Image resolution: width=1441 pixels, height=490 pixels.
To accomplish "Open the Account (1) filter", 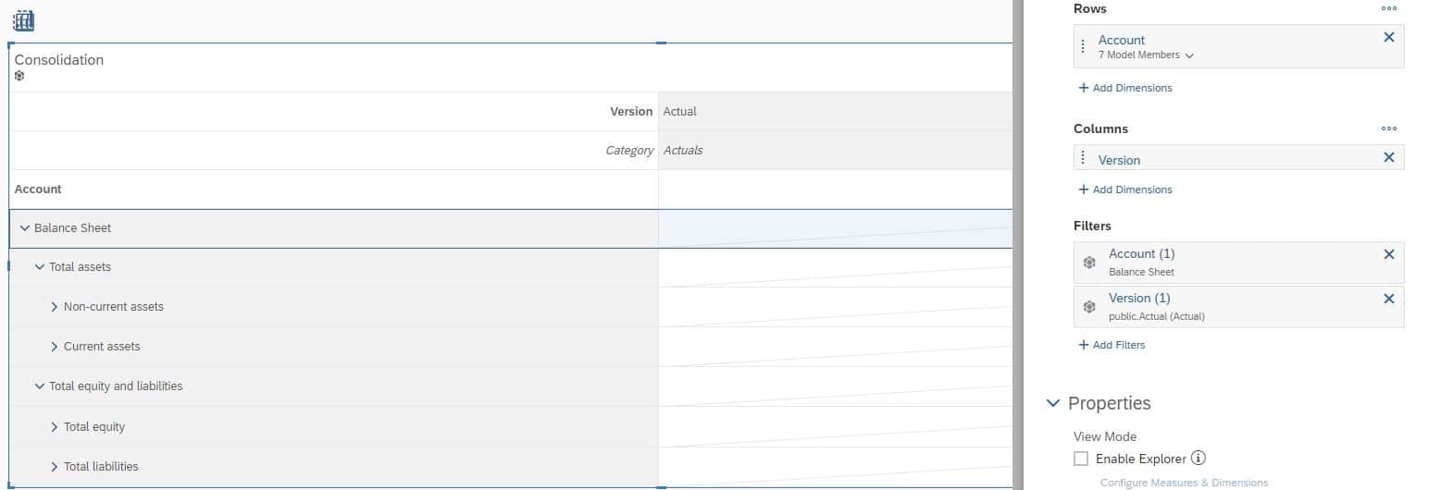I will (x=1141, y=253).
